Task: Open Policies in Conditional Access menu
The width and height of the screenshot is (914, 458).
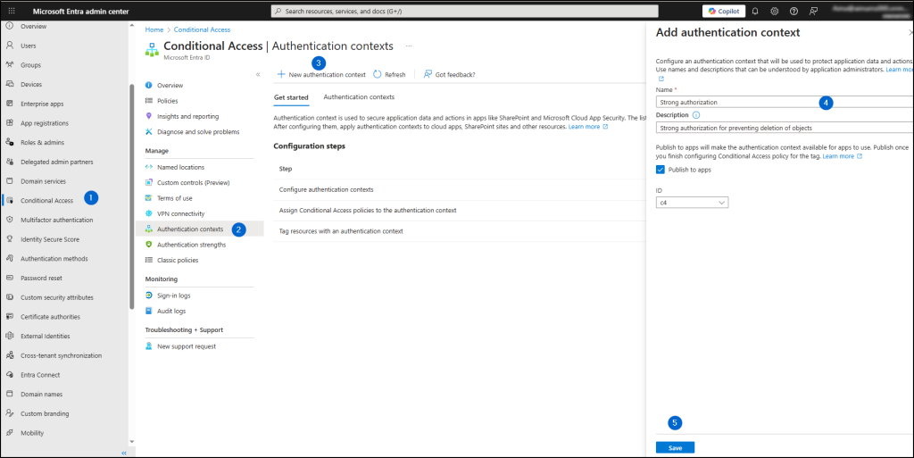Action: (167, 101)
